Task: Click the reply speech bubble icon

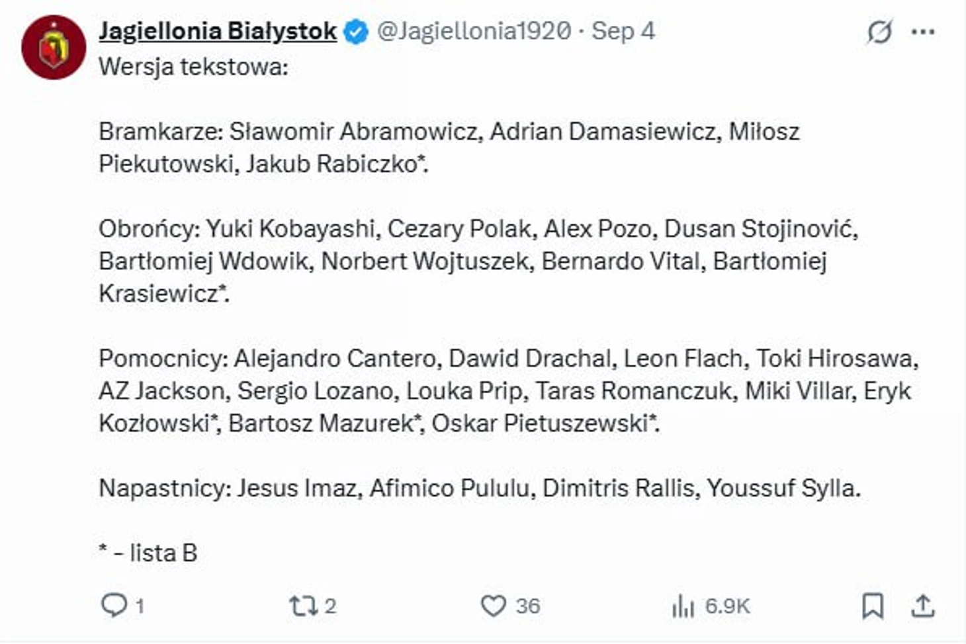Action: click(114, 605)
